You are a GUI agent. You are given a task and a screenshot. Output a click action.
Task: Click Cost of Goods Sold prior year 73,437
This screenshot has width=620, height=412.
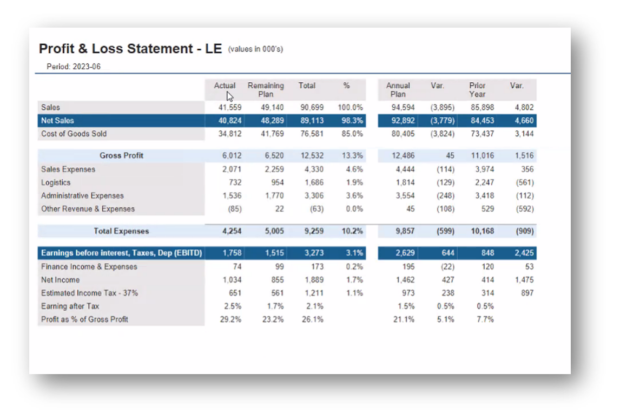(483, 134)
